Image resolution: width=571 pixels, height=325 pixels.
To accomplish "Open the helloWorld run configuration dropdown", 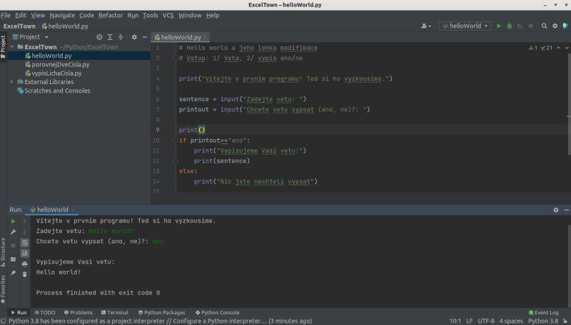I will click(465, 26).
